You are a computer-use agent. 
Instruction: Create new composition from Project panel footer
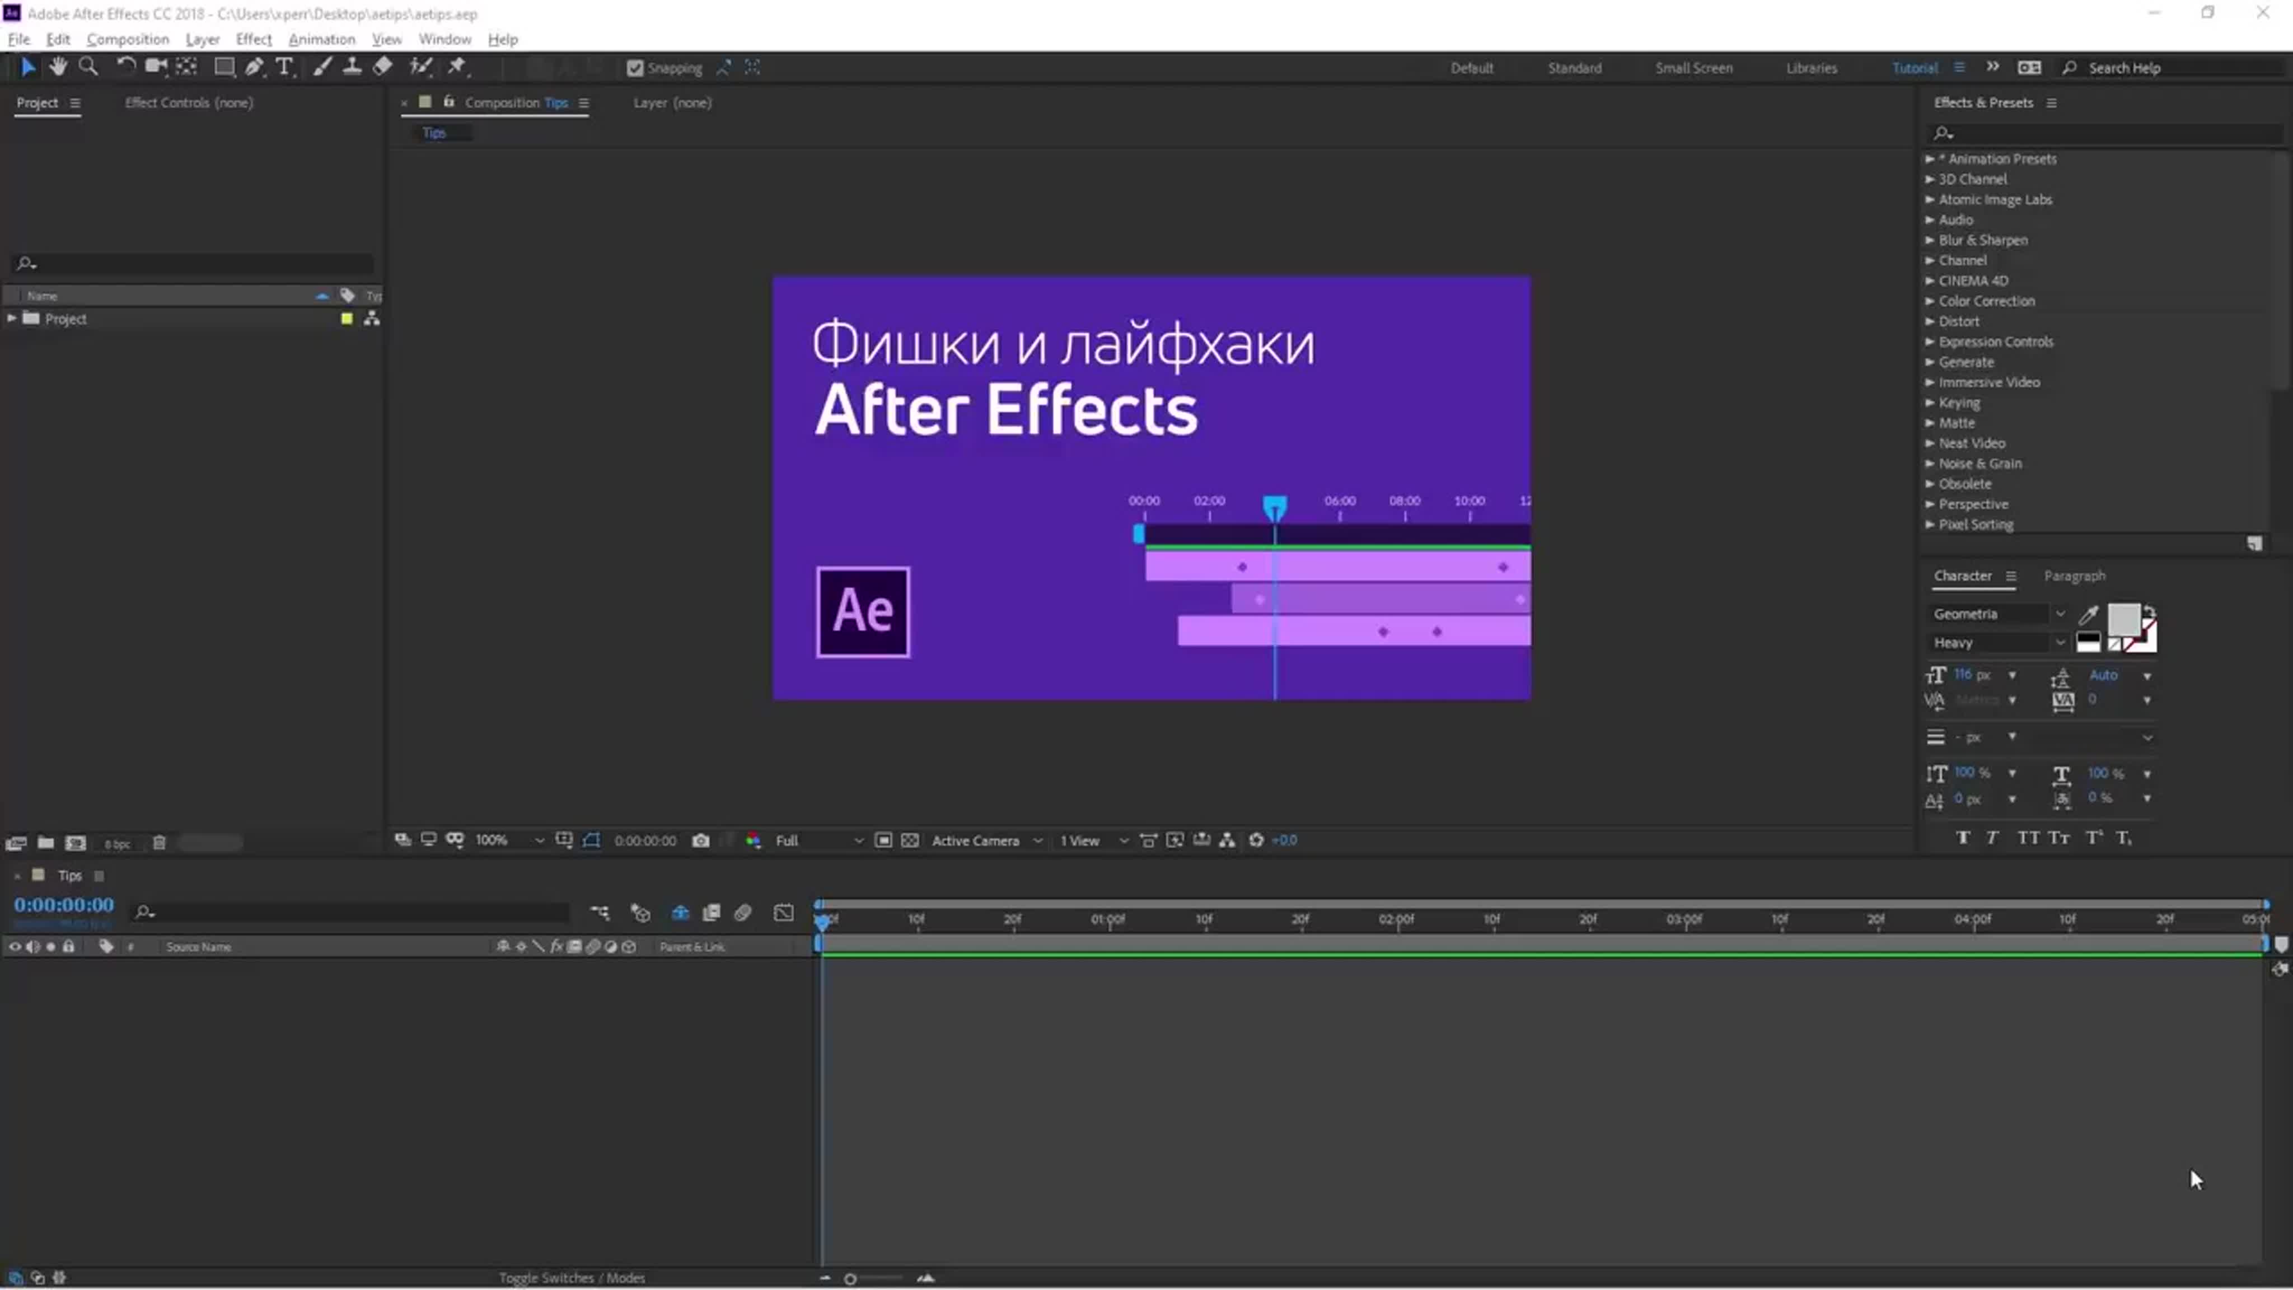point(76,842)
